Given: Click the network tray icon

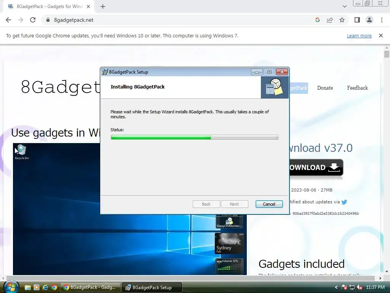Looking at the screenshot, I should click(x=352, y=288).
